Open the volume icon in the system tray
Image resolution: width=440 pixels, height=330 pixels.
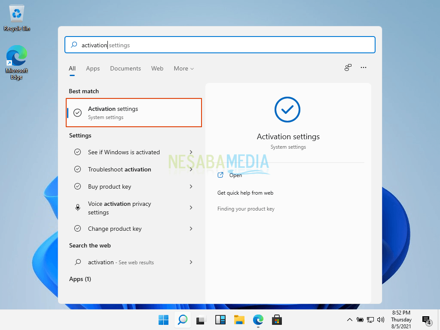click(381, 320)
